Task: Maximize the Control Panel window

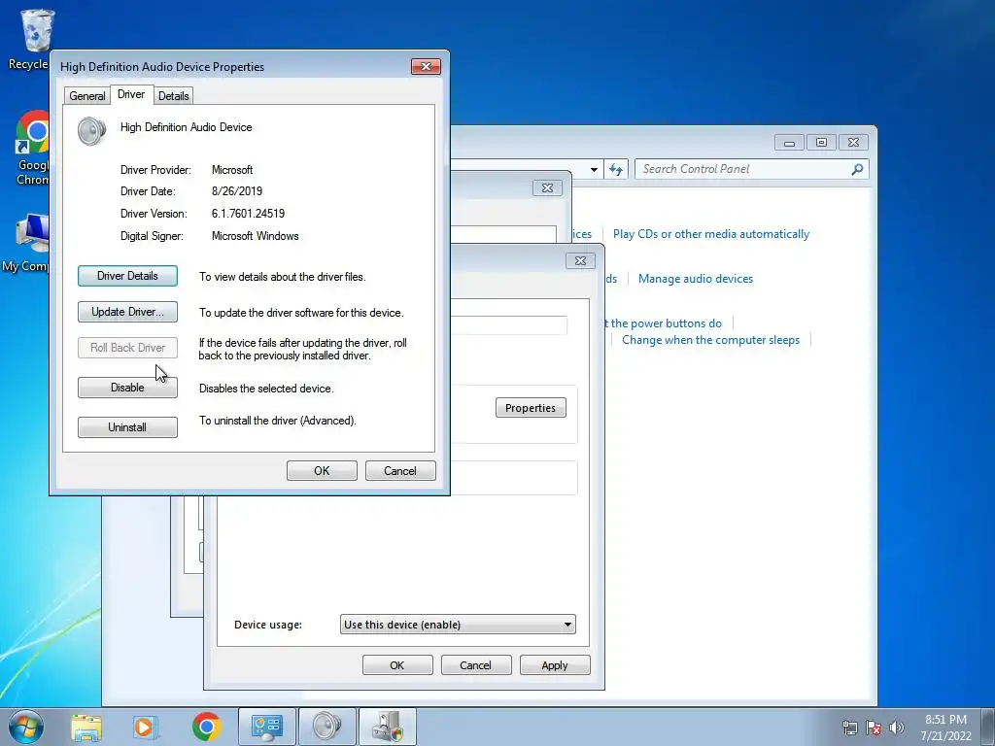Action: point(821,142)
